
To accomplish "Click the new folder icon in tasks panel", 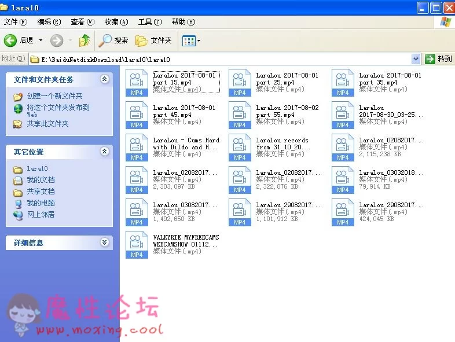I will [x=18, y=97].
